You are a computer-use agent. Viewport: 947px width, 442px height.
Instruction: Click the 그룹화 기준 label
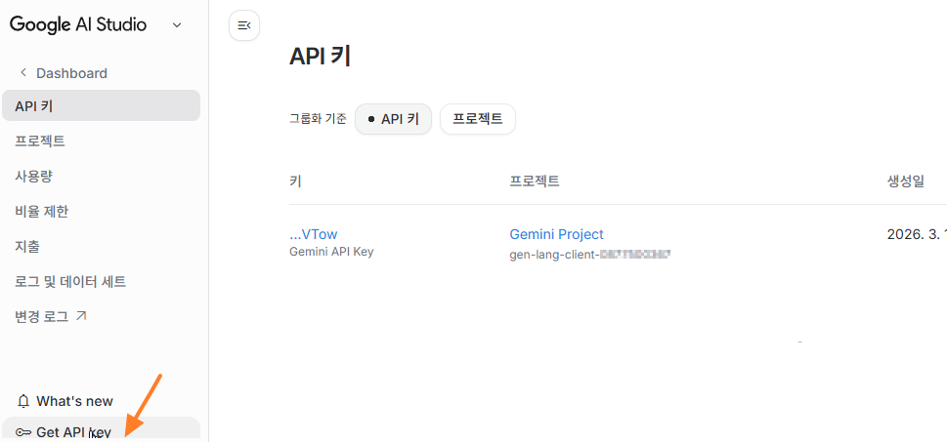pos(319,119)
